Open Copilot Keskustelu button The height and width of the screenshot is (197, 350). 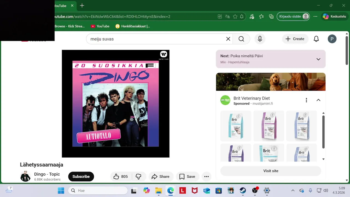(x=334, y=16)
